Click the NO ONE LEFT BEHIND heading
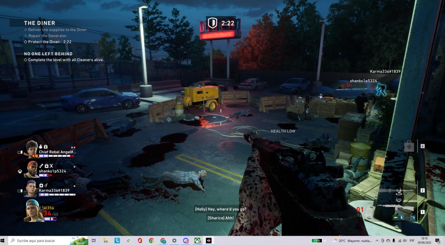The height and width of the screenshot is (245, 445). (x=48, y=54)
